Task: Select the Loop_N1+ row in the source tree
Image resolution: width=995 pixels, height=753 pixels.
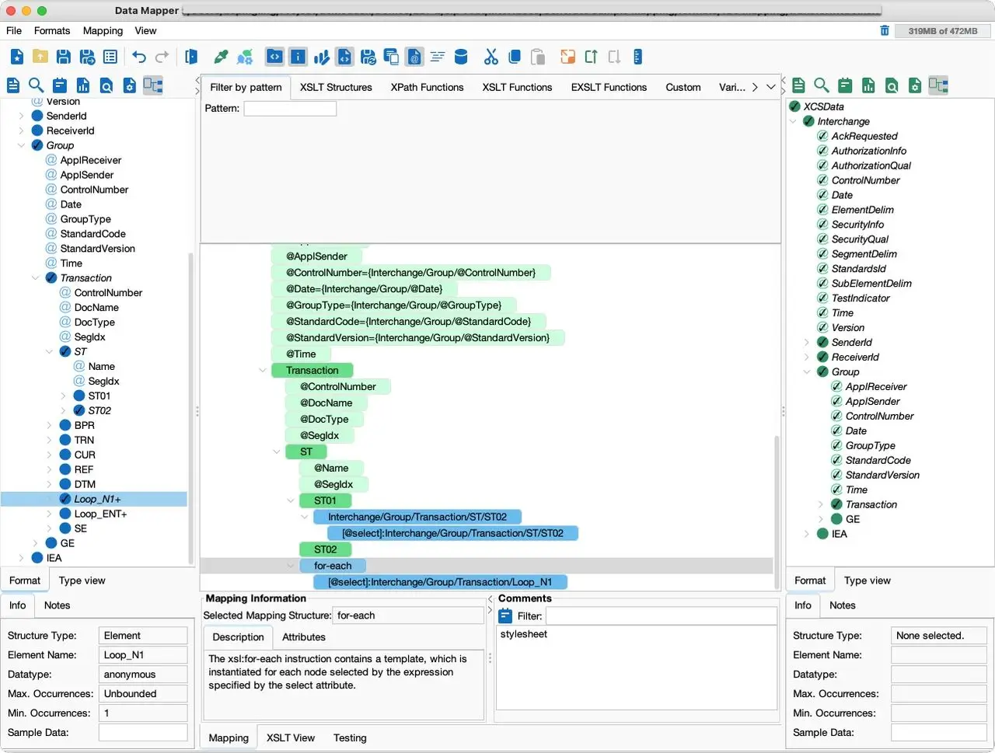Action: (94, 500)
